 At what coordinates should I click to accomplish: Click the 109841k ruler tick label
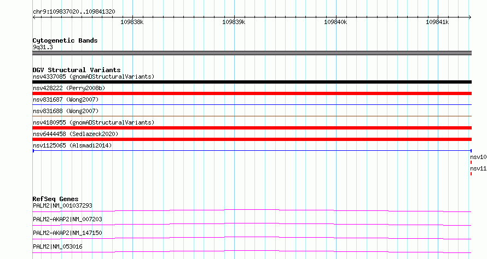point(437,22)
